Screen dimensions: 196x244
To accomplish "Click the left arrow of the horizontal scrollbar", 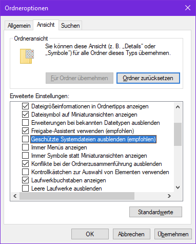I will (x=15, y=196).
